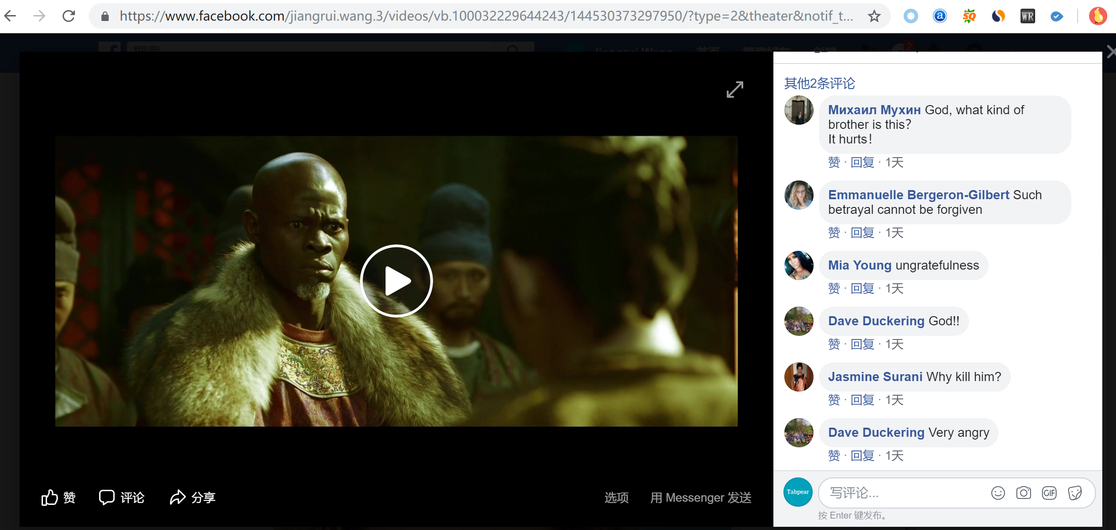Attach a photo with the camera icon
1116x530 pixels.
[x=1024, y=493]
